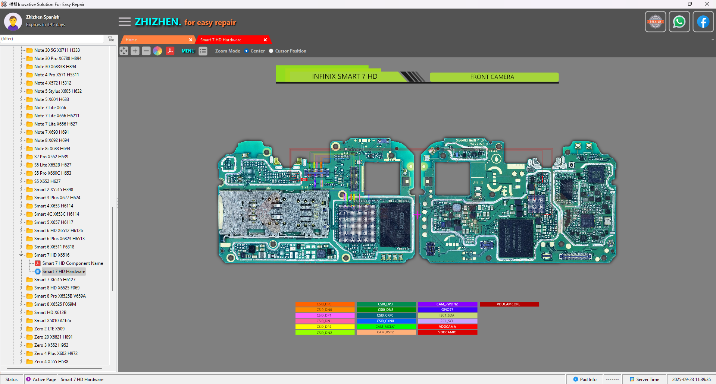Click the Premium member badge icon
Viewport: 716px width, 384px height.
pos(656,22)
